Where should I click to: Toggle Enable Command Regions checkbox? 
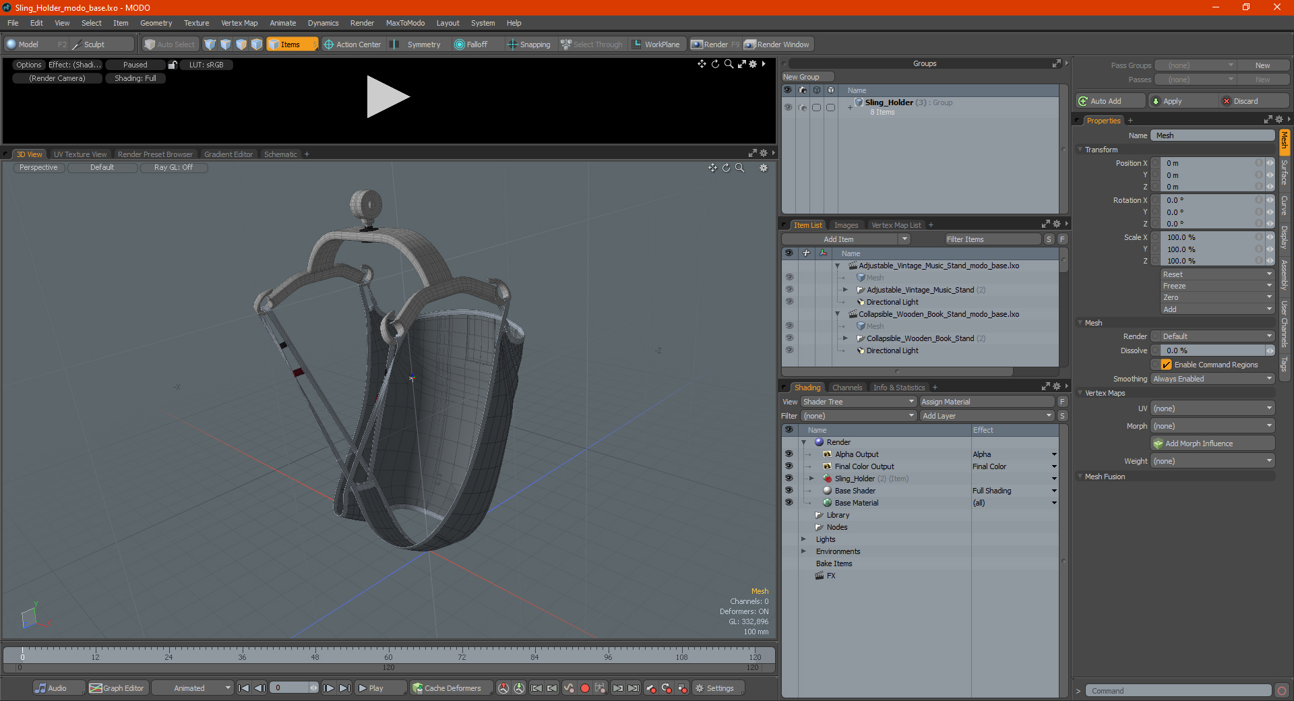[x=1166, y=365]
